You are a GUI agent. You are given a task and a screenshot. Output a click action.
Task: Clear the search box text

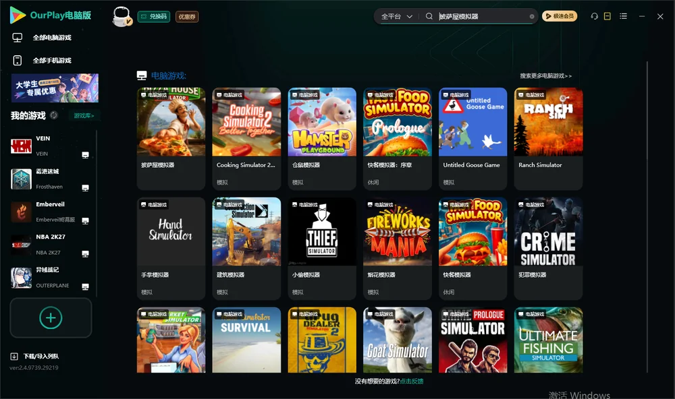click(x=532, y=16)
